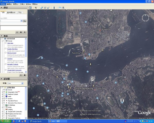Open the 帮助 Help menu

click(x=35, y=4)
